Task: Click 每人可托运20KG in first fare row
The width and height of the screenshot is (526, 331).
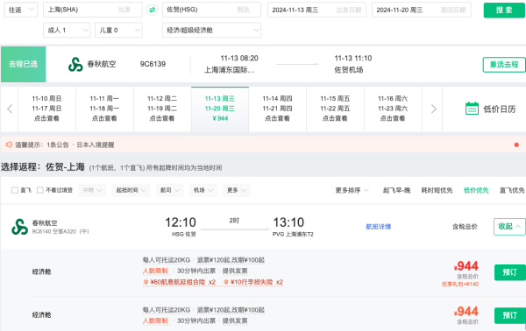Action: tap(167, 260)
